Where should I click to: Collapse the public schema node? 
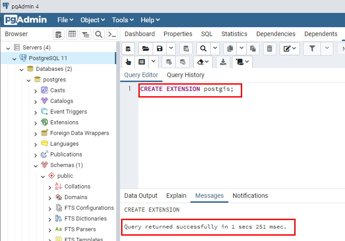click(x=43, y=176)
